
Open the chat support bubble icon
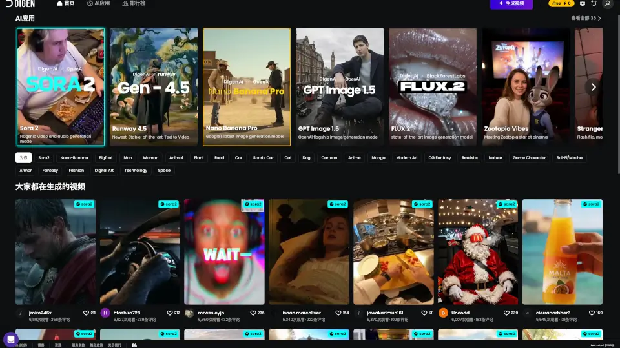tap(10, 339)
